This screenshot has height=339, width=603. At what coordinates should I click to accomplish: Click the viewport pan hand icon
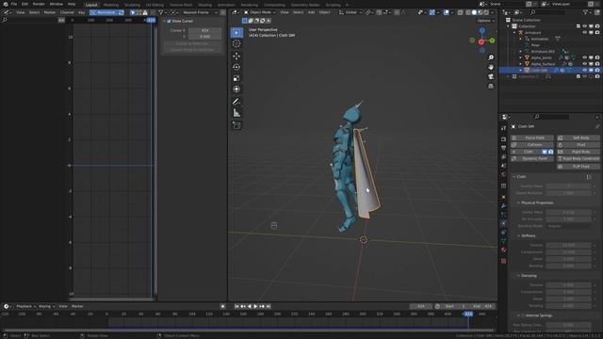pos(491,67)
